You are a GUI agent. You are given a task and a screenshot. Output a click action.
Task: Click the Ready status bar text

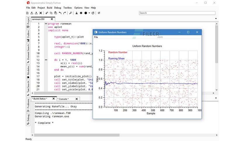(29, 139)
